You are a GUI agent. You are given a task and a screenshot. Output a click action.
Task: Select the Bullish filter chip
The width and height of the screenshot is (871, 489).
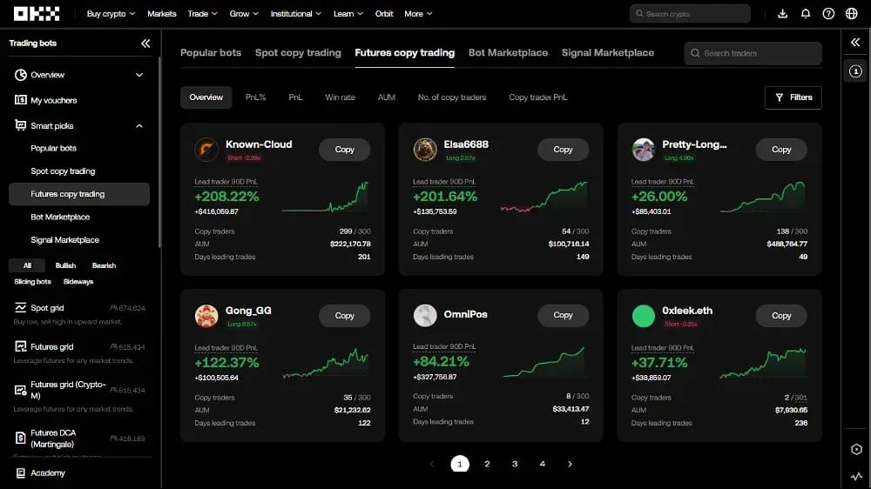coord(65,265)
